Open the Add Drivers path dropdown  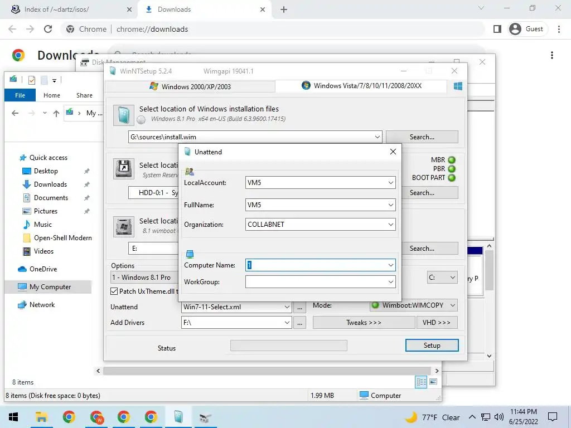coord(287,323)
